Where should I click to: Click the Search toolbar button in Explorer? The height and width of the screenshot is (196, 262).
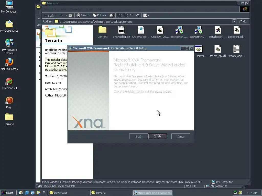[83, 15]
